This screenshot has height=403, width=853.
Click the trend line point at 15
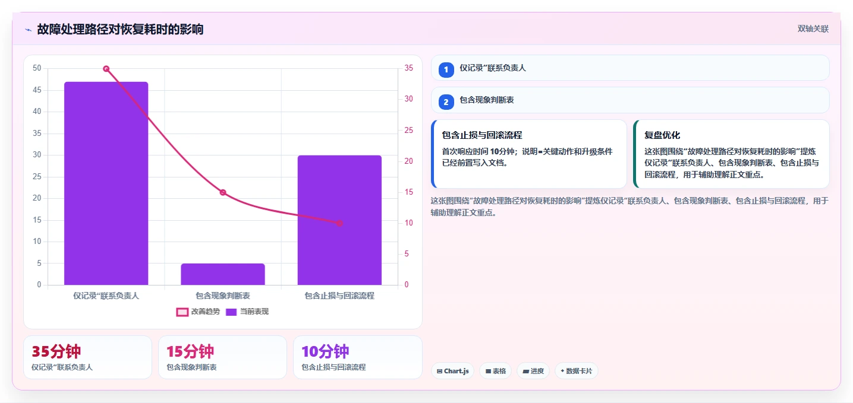(x=223, y=192)
